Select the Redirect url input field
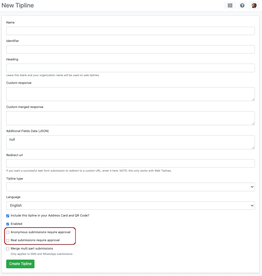The width and height of the screenshot is (262, 276). [130, 163]
